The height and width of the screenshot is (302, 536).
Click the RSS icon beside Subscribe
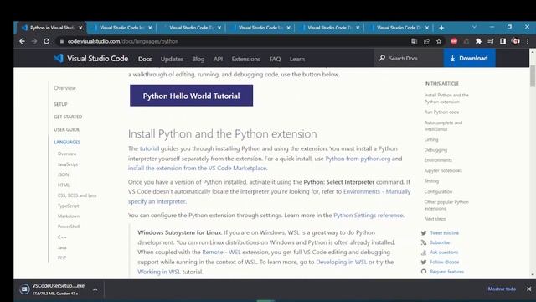(424, 242)
